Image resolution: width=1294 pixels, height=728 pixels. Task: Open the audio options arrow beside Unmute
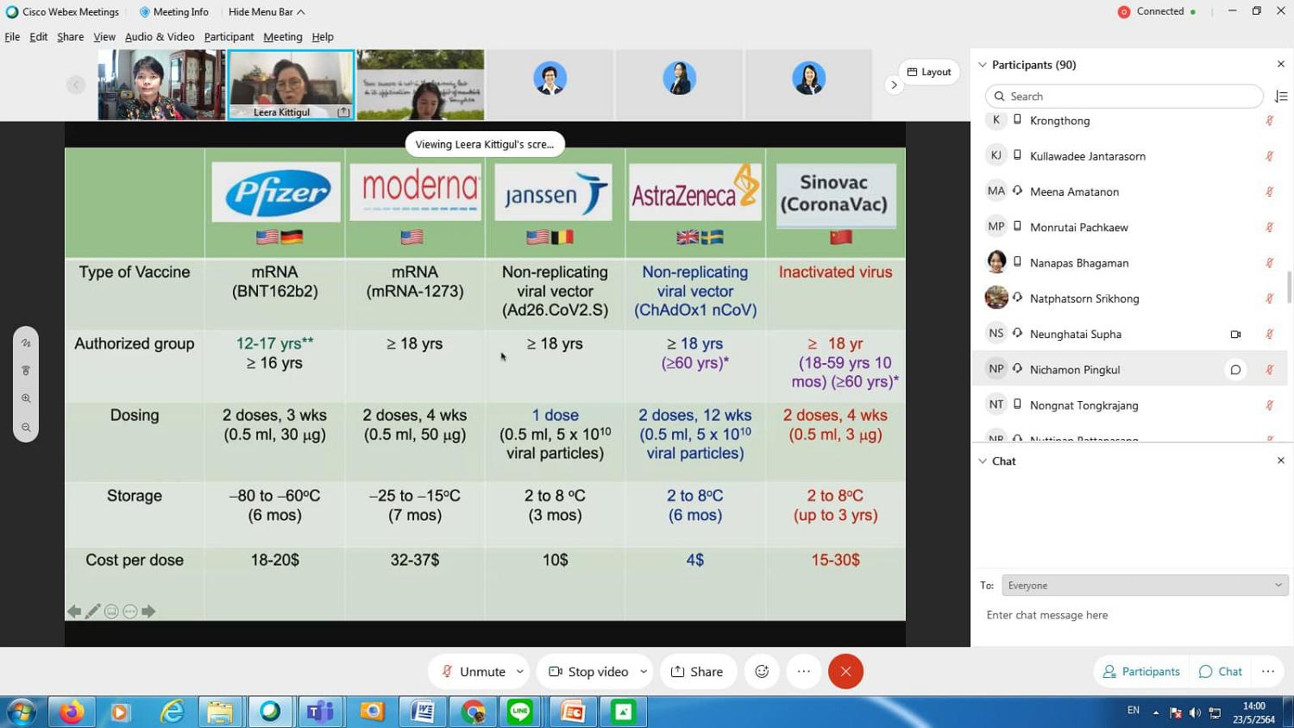[520, 671]
